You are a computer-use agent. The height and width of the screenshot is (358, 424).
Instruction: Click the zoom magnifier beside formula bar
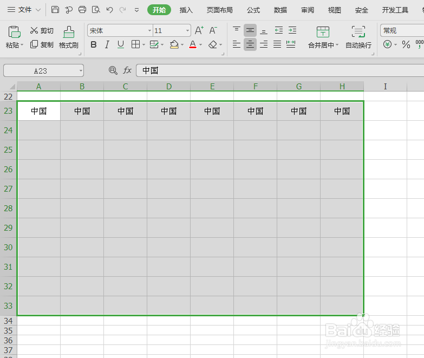pyautogui.click(x=113, y=70)
